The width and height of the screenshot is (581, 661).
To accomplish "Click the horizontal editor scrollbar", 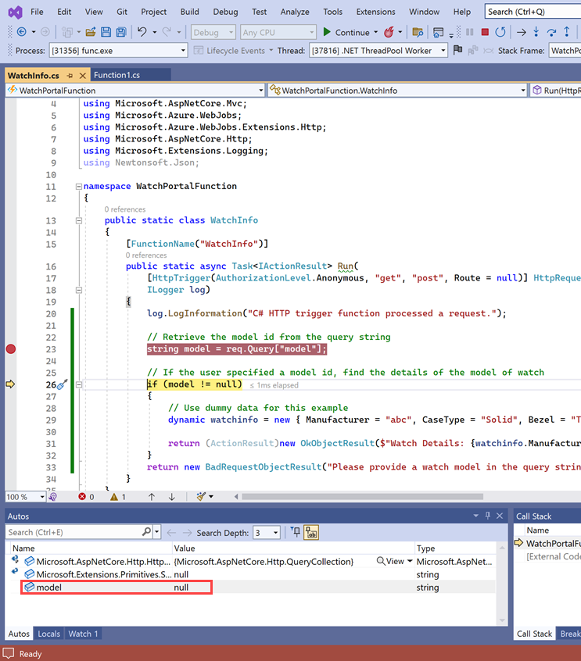I will coord(362,497).
